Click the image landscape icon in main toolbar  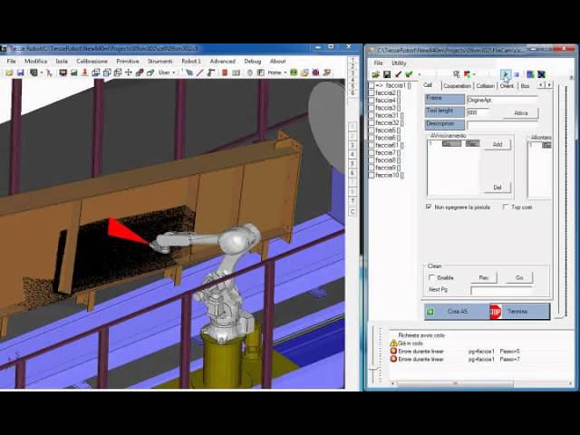point(74,72)
